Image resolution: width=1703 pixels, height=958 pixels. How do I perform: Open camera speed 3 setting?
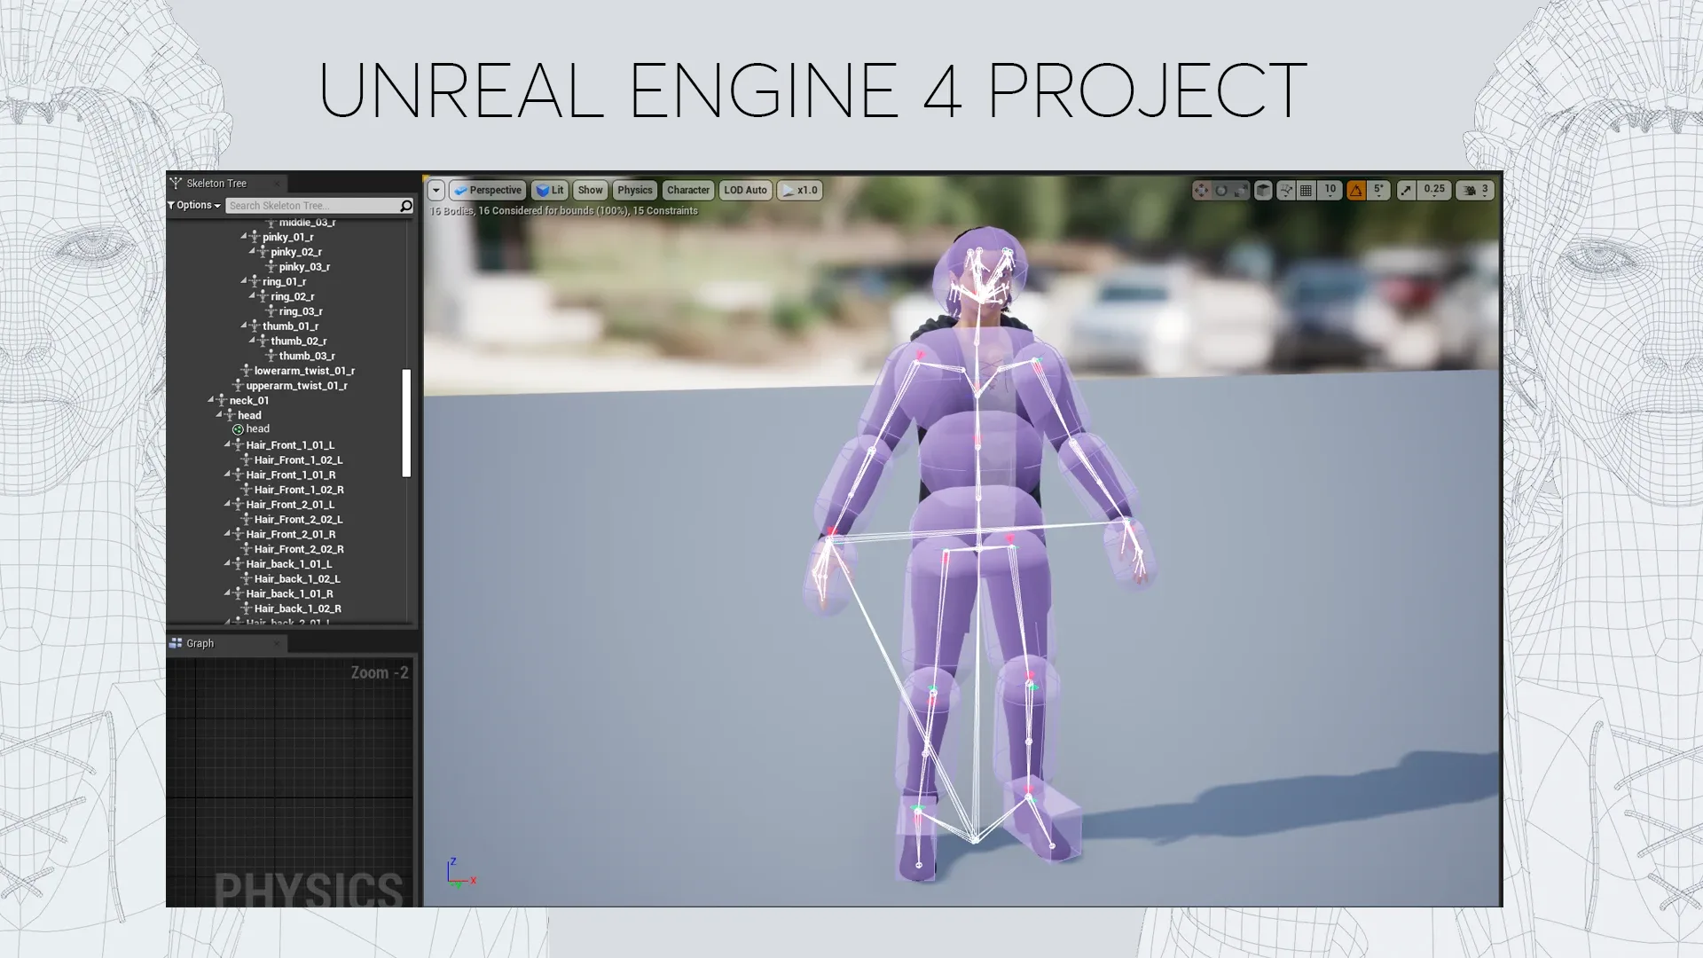1476,190
